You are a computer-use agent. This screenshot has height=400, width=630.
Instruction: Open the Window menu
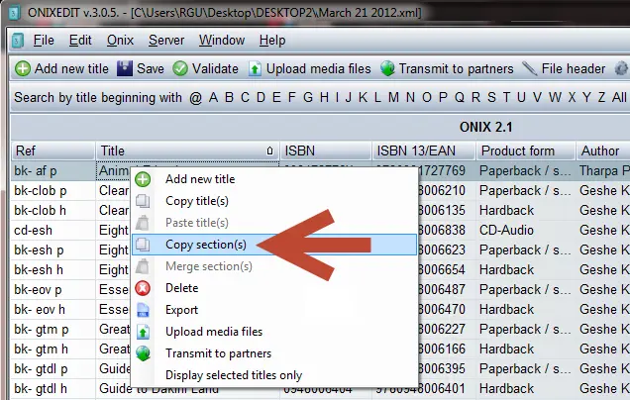tap(222, 41)
